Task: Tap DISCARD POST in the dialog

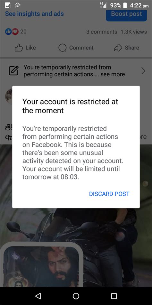Action: (109, 194)
